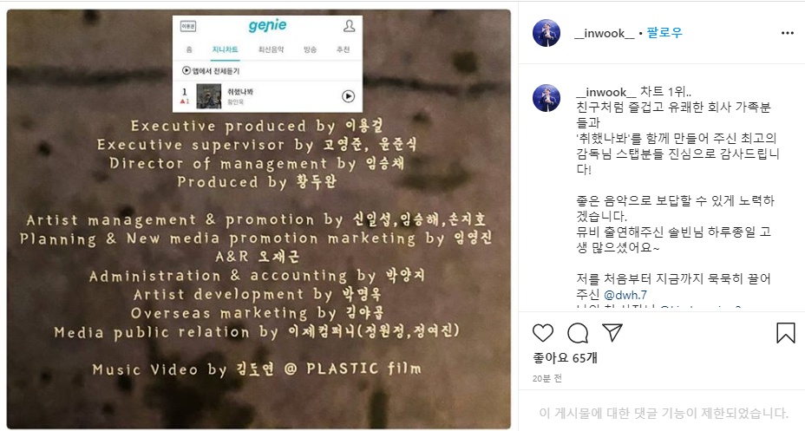Open the 추천 tab in genie
805x431 pixels.
(343, 49)
